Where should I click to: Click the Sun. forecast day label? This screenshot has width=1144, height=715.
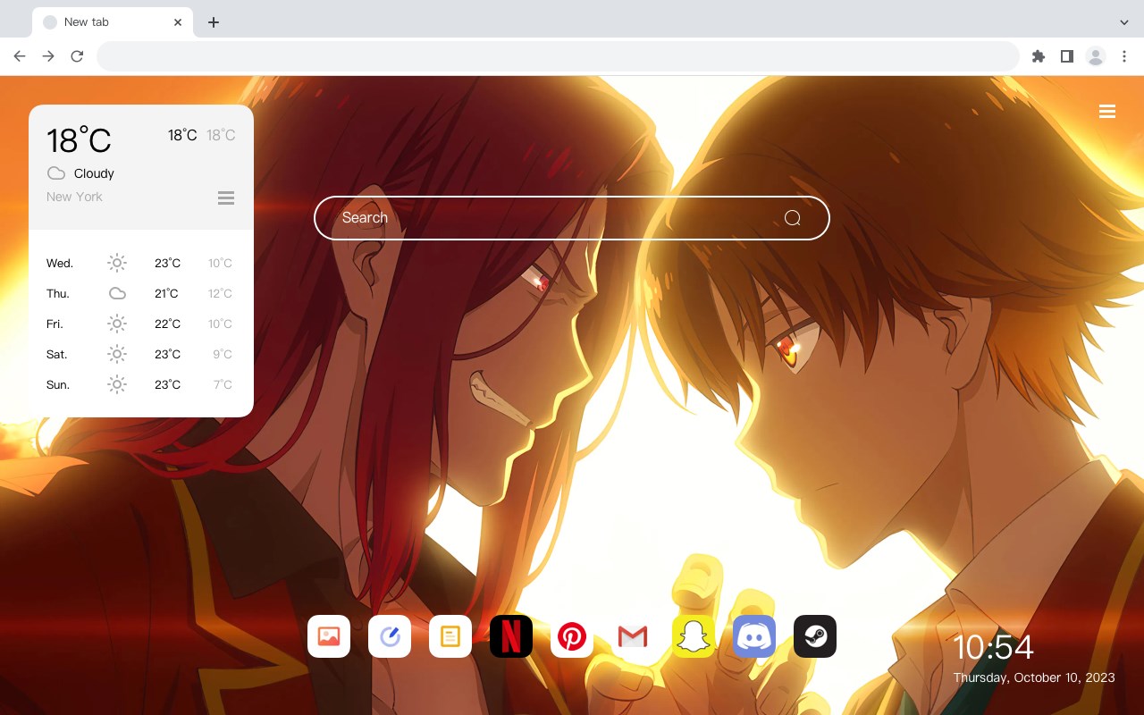click(x=58, y=384)
